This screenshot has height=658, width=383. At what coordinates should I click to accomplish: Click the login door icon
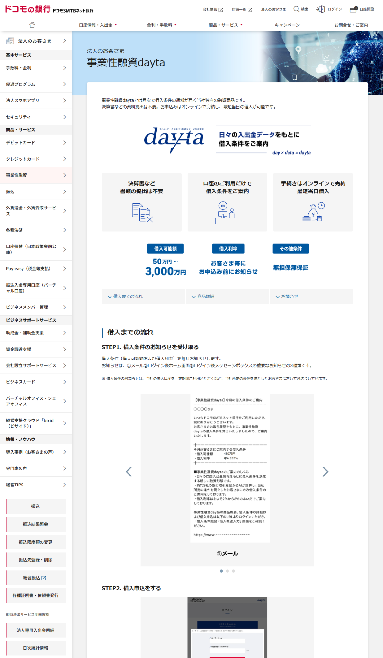[320, 9]
